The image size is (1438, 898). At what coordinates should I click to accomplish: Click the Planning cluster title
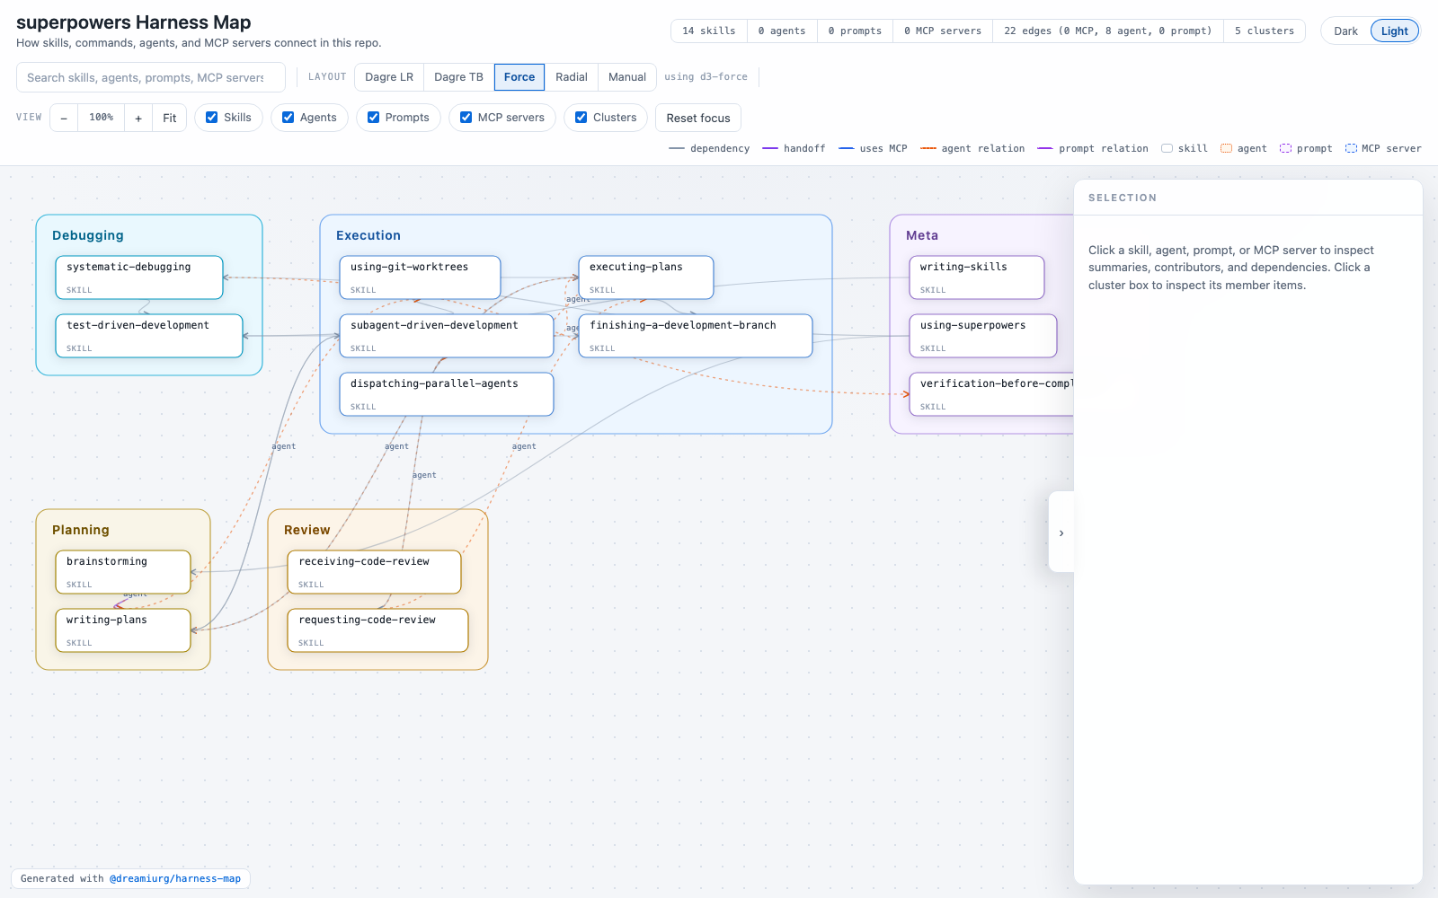(81, 530)
